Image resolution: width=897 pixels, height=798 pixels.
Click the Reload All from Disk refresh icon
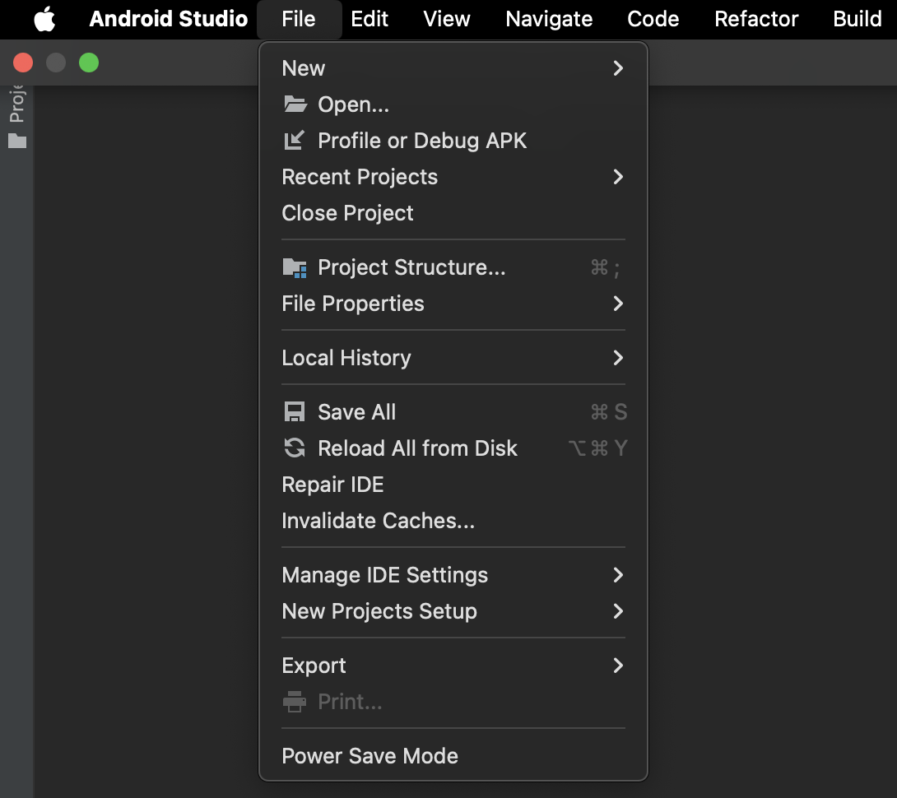[x=295, y=448]
